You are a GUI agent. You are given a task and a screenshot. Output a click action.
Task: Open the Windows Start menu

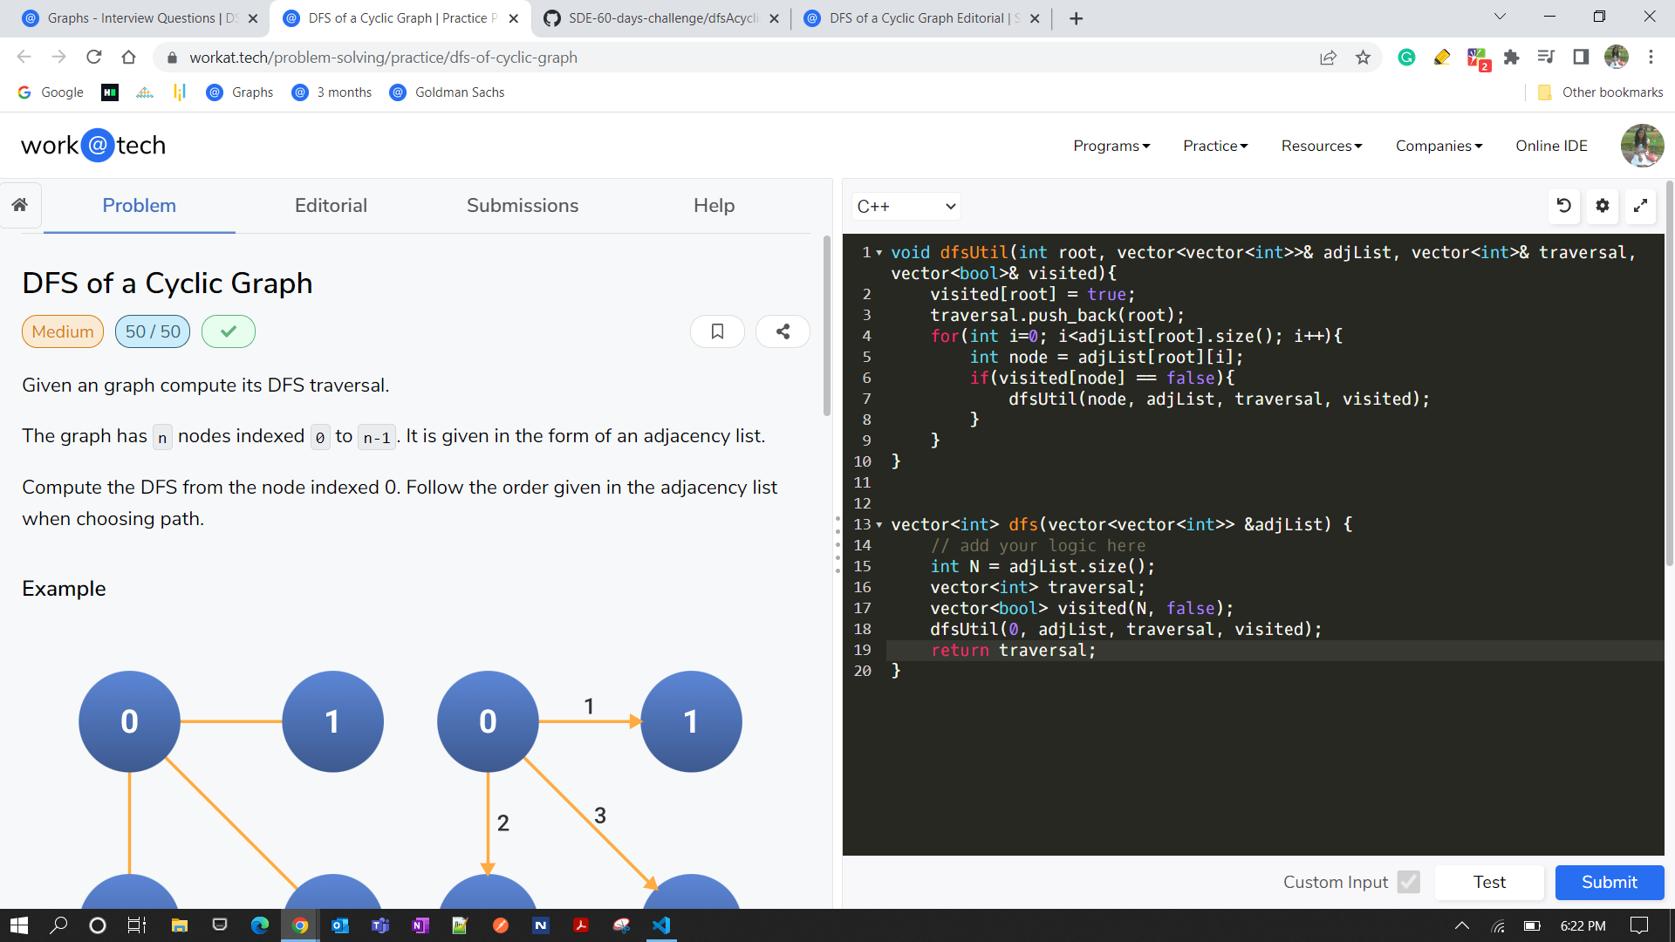[19, 925]
